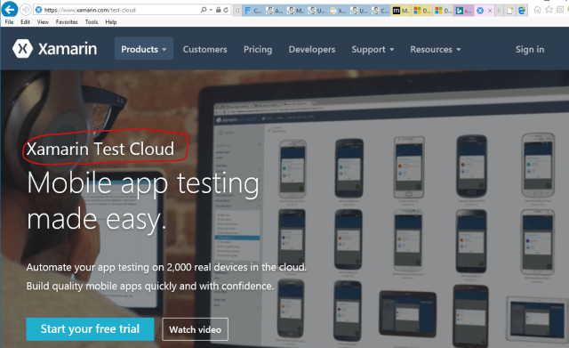This screenshot has height=348, width=569.
Task: Switch to the tab with black 'm' icon
Action: coord(401,11)
